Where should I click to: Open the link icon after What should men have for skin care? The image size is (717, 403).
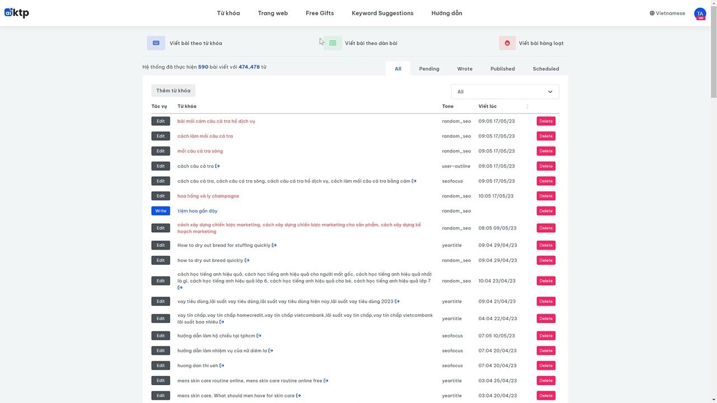(299, 396)
